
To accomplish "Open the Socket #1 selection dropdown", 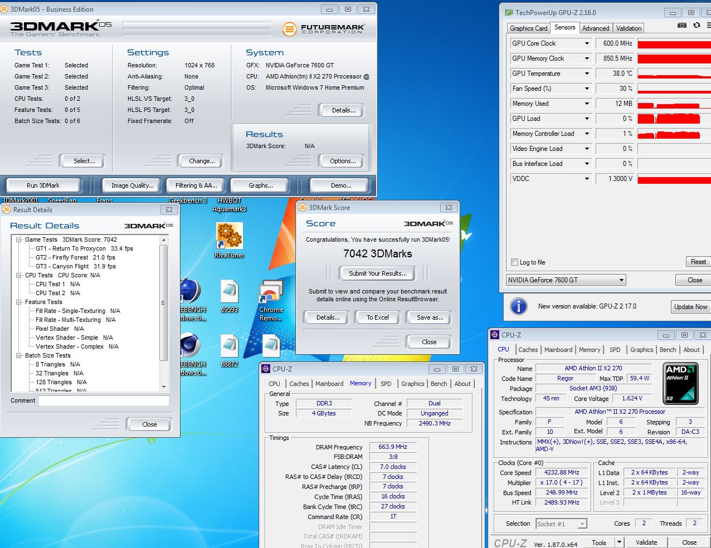I will click(561, 523).
